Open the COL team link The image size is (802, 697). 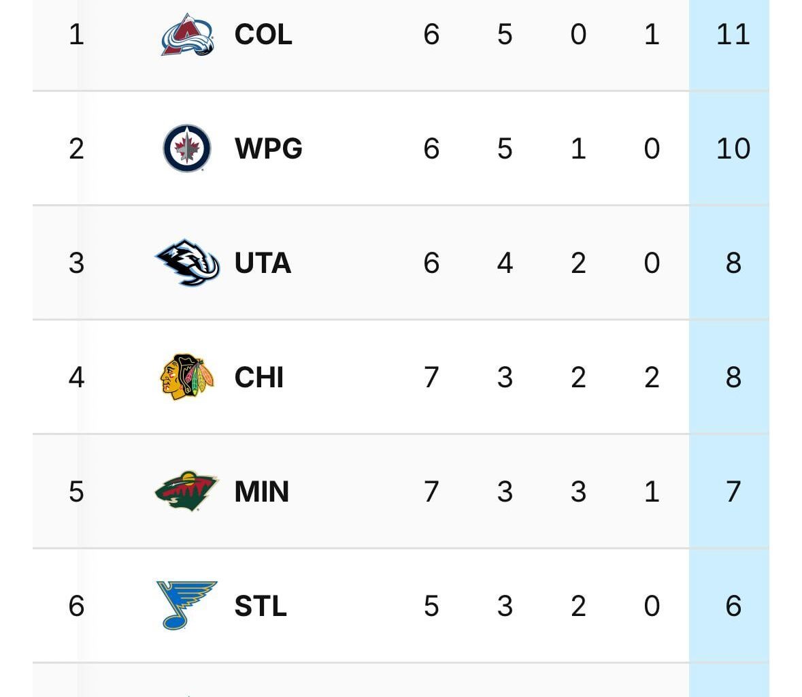pyautogui.click(x=263, y=34)
